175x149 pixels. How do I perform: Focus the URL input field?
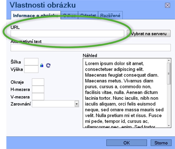click(67, 34)
